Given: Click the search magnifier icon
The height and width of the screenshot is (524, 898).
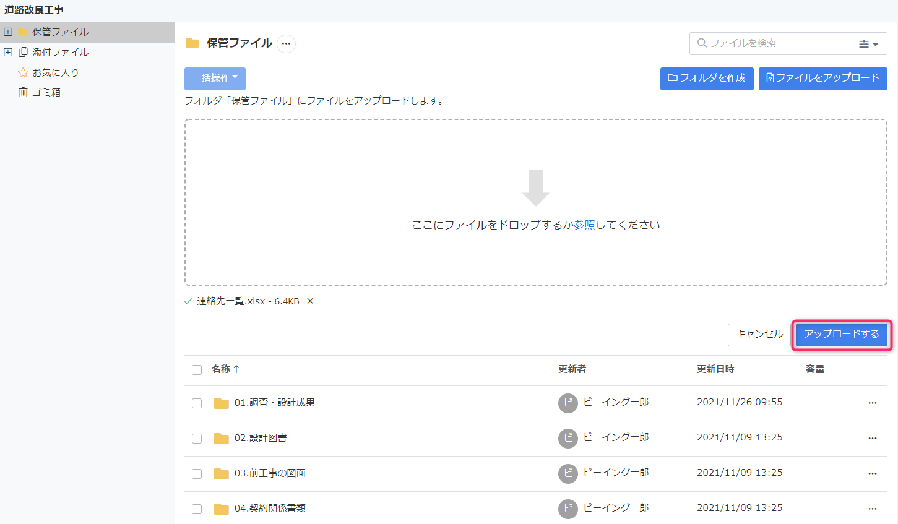Looking at the screenshot, I should point(702,43).
